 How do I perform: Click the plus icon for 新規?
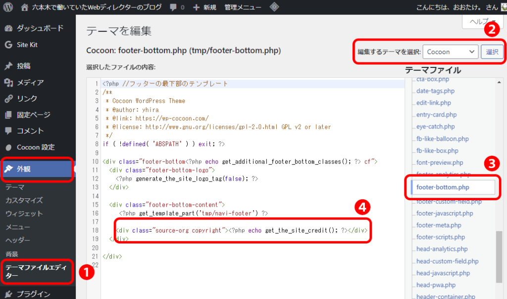coord(196,7)
